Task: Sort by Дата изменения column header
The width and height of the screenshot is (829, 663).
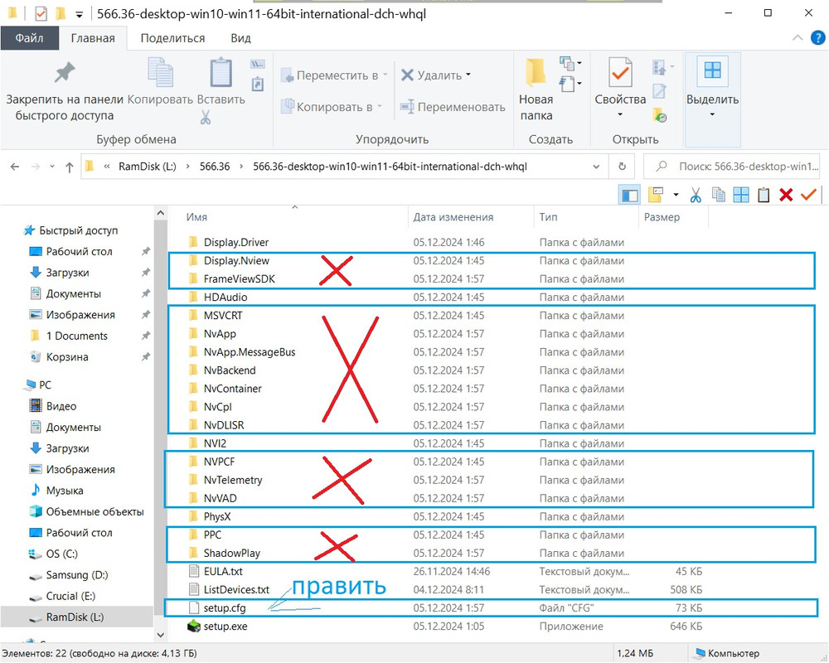Action: pyautogui.click(x=453, y=217)
